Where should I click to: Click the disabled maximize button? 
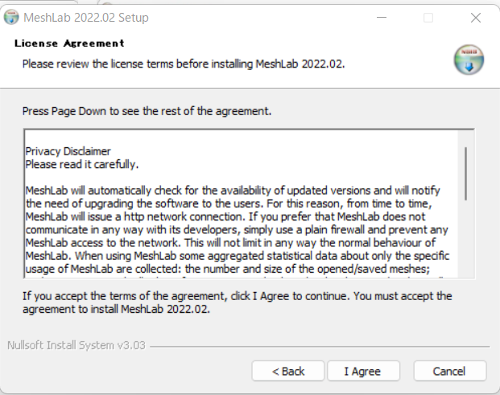pos(428,18)
